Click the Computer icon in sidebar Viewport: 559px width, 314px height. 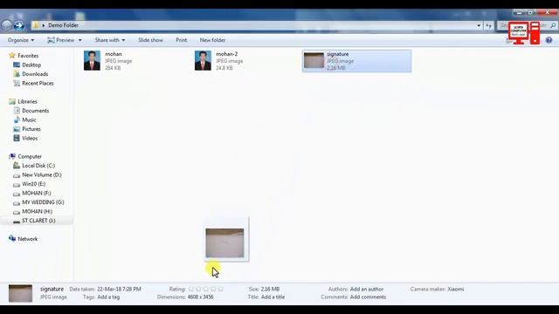(x=12, y=156)
